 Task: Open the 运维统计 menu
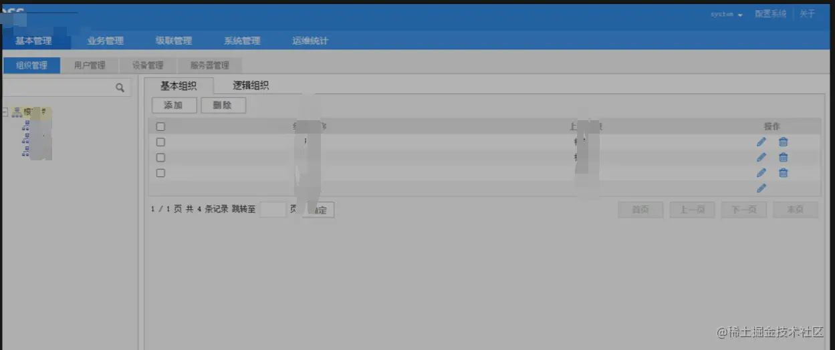pyautogui.click(x=310, y=41)
